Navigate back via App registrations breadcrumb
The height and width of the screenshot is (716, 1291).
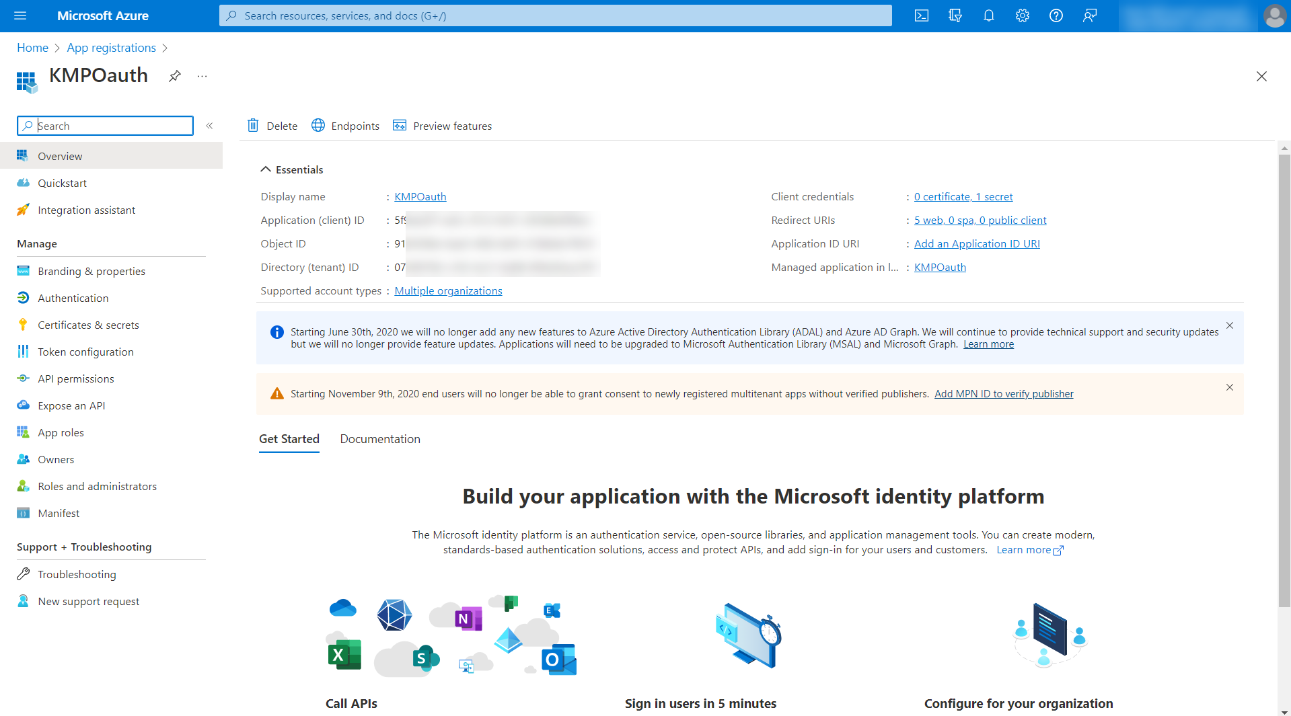111,47
